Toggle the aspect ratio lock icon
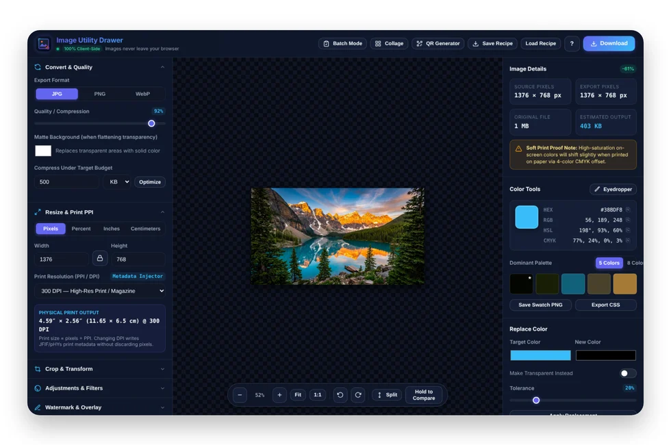This screenshot has height=445, width=671. (100, 259)
